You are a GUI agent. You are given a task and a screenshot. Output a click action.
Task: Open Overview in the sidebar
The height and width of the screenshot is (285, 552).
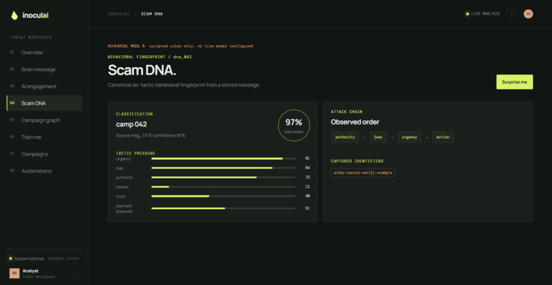[44, 53]
